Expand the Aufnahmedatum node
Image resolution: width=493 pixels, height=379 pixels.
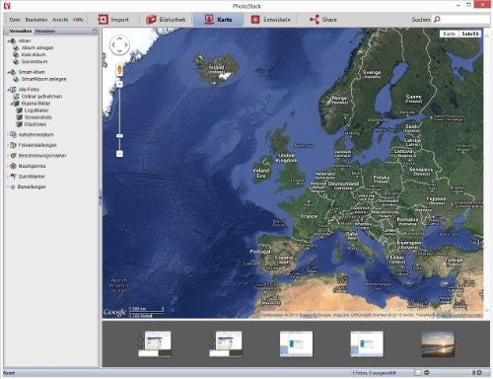point(8,134)
